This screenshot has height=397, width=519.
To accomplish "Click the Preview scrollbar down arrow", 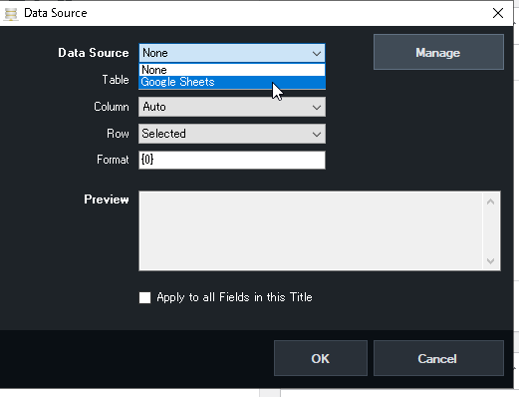I will tap(491, 261).
